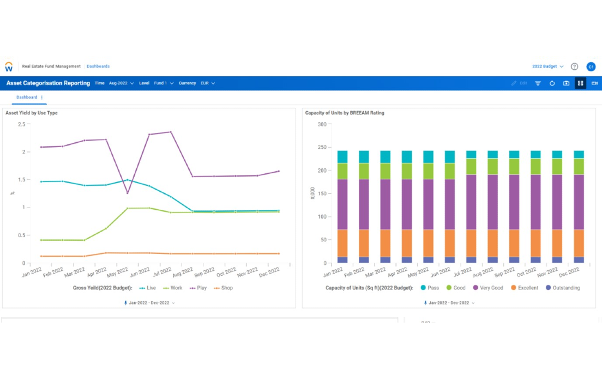This screenshot has width=602, height=376.
Task: Toggle the Work series in the legend
Action: (x=172, y=288)
